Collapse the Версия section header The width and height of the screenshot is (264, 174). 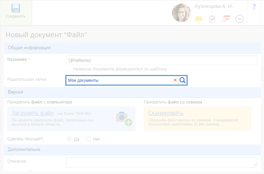click(x=16, y=92)
